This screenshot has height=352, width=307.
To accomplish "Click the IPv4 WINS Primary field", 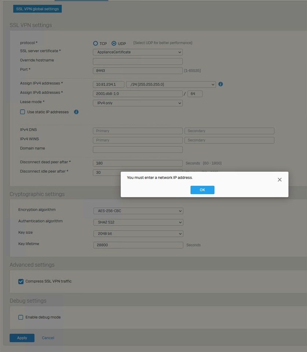I will click(138, 140).
